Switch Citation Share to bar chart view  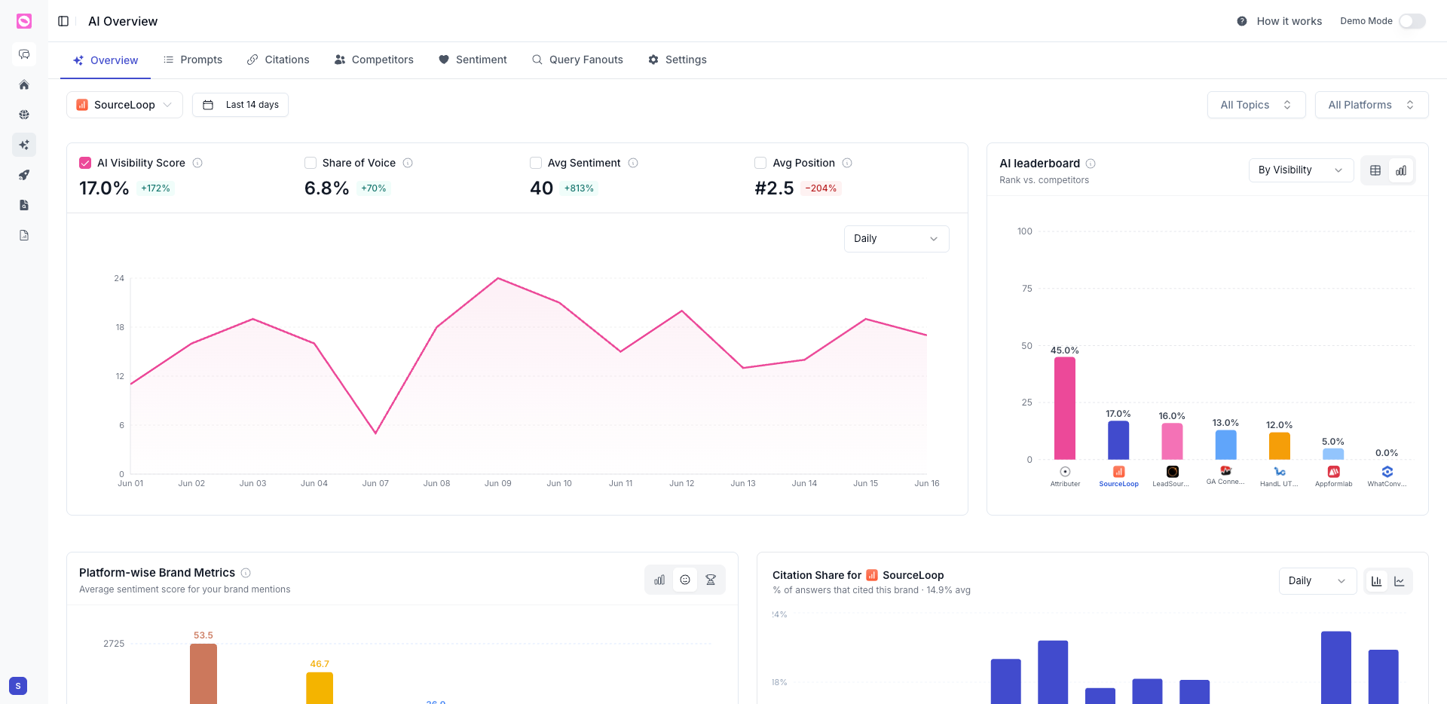[x=1377, y=581]
